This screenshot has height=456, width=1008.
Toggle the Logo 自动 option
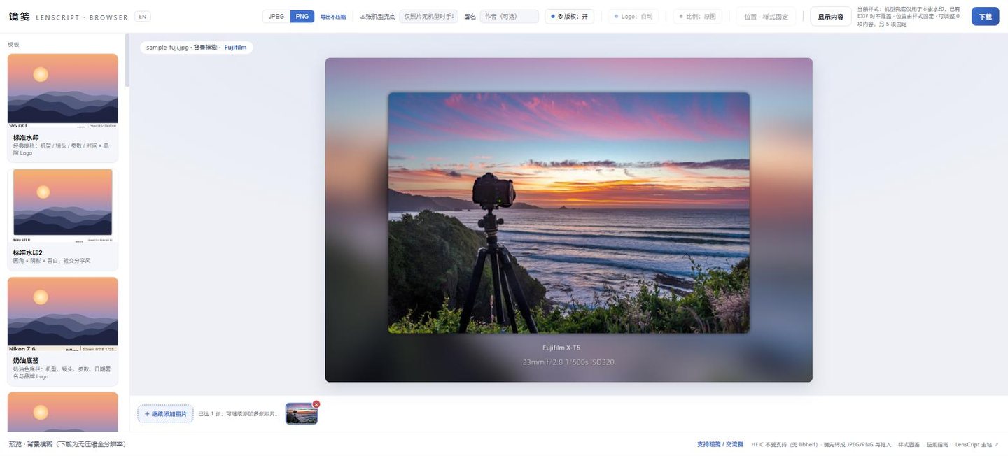click(x=633, y=16)
